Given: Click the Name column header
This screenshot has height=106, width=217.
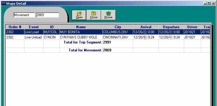Looking at the screenshot, I should (81, 27).
